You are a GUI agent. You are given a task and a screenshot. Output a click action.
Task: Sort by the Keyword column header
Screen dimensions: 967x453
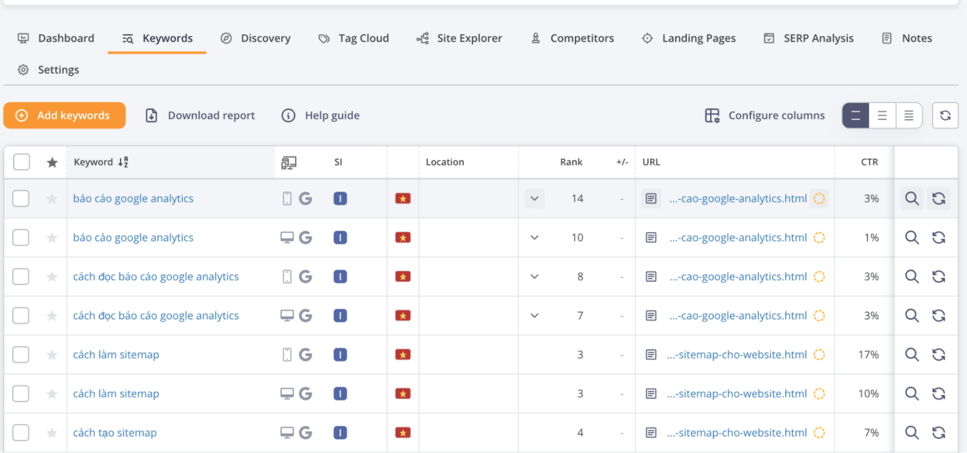(101, 162)
